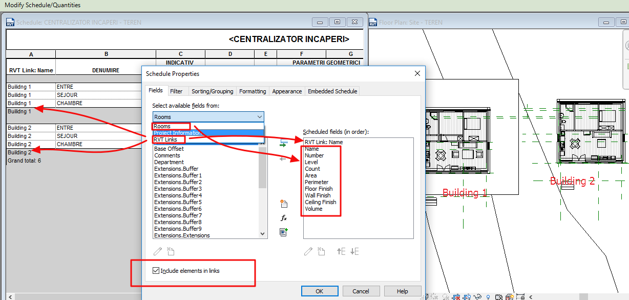Click the Temporary Hide/Isolate glasses icon
The image size is (629, 300).
click(x=477, y=296)
